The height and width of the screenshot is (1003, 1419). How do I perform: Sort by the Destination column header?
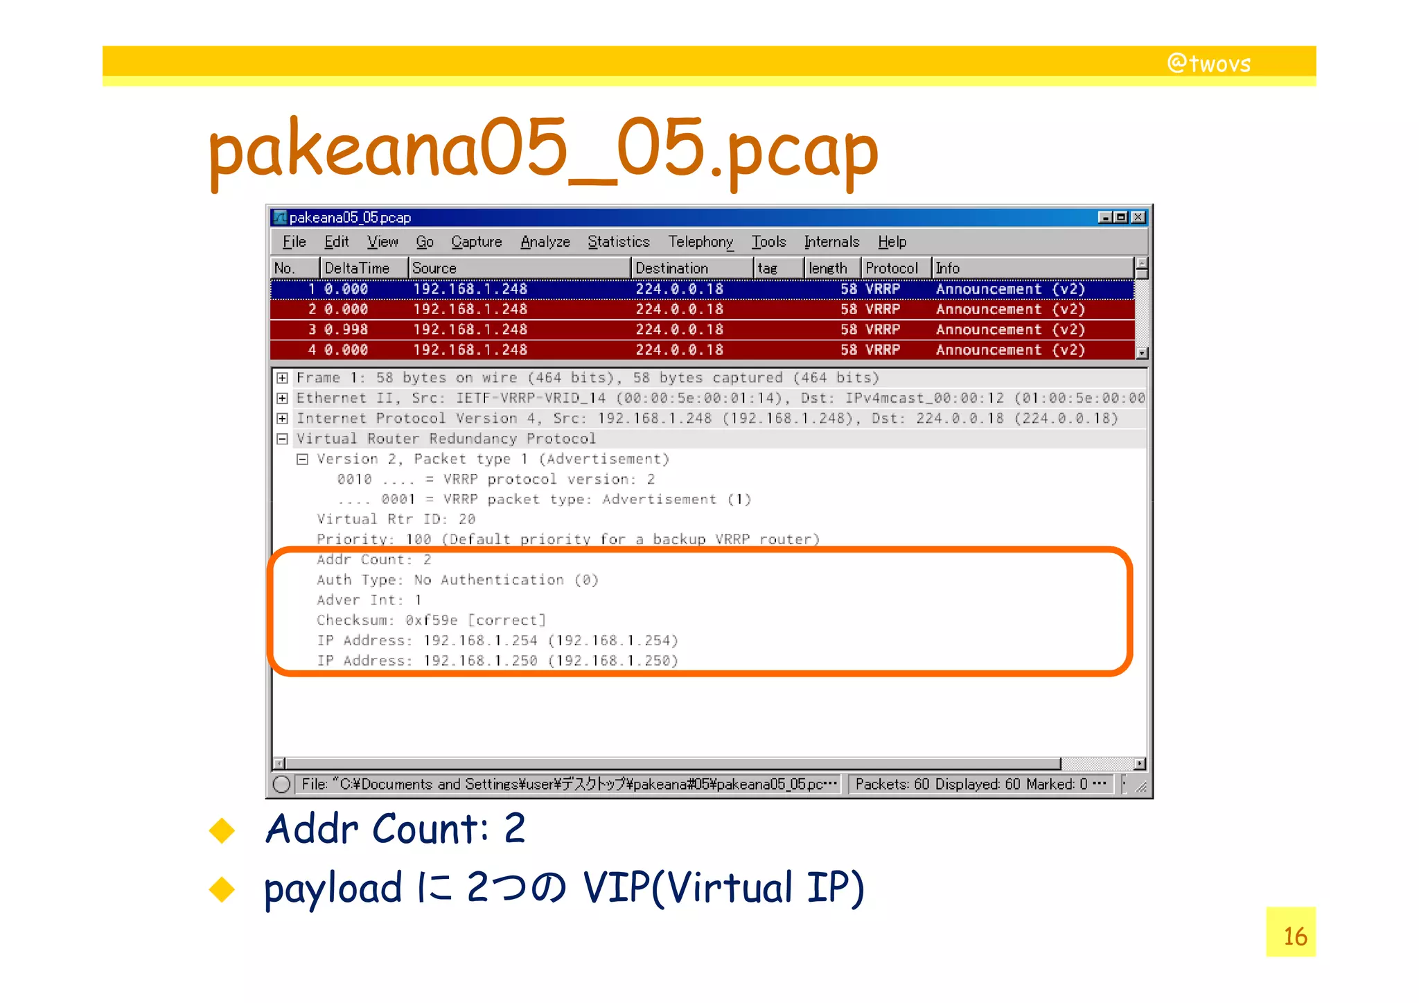pos(692,268)
